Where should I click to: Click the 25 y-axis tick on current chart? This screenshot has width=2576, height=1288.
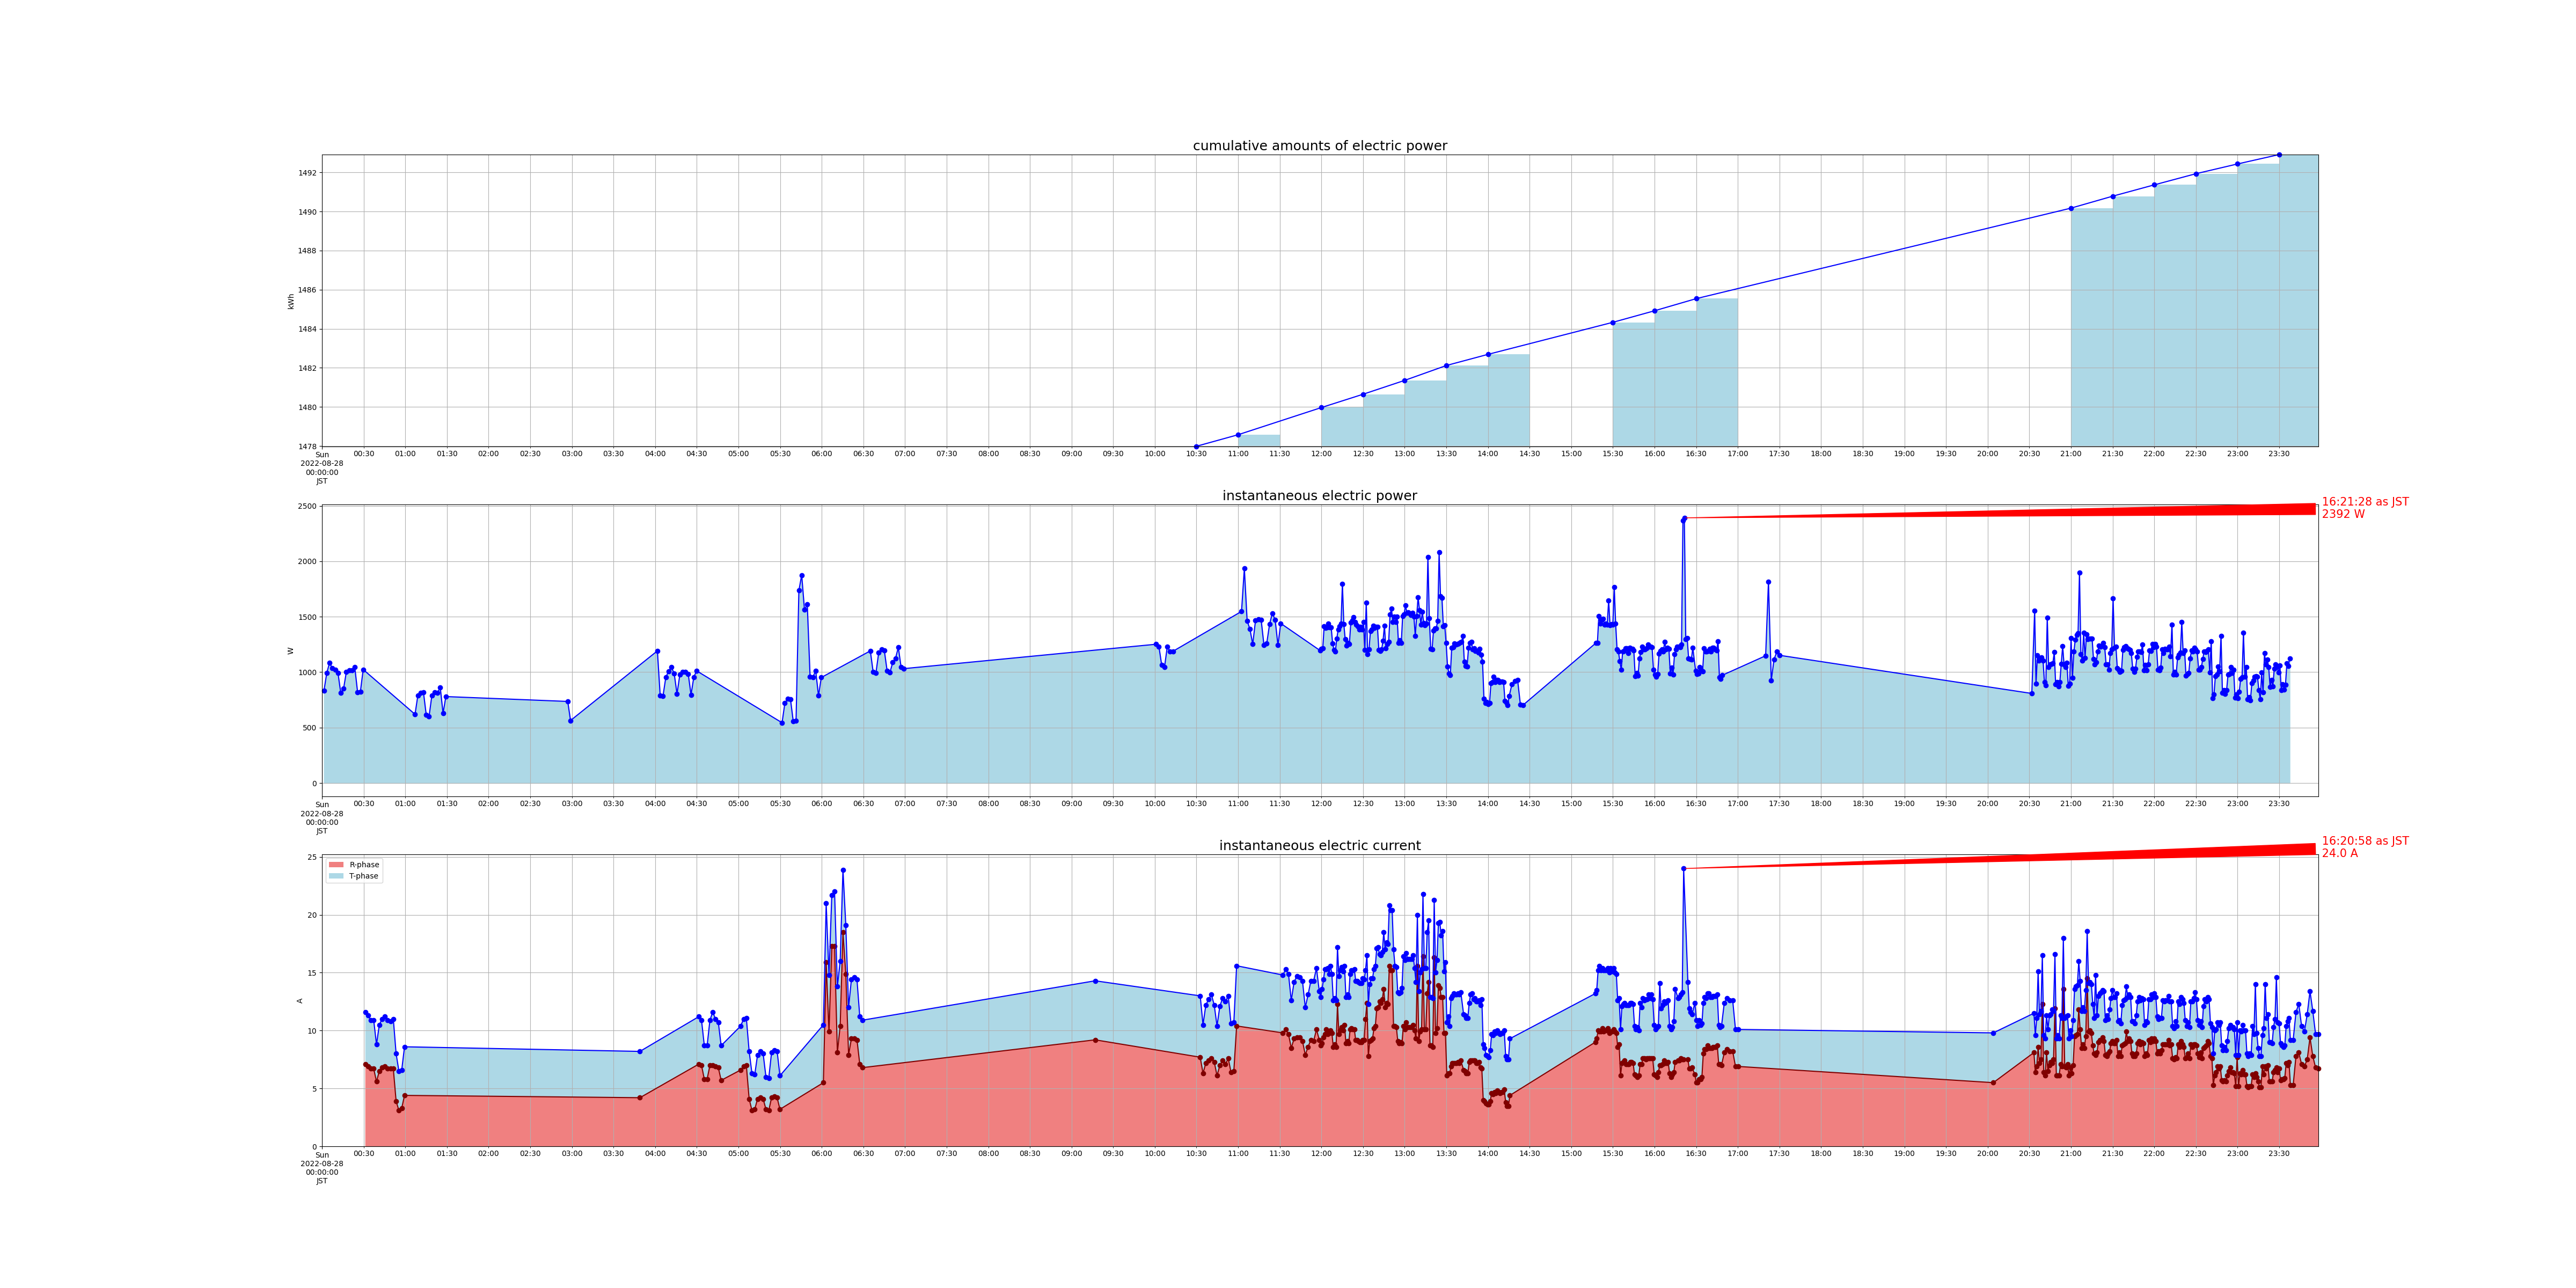(x=312, y=858)
